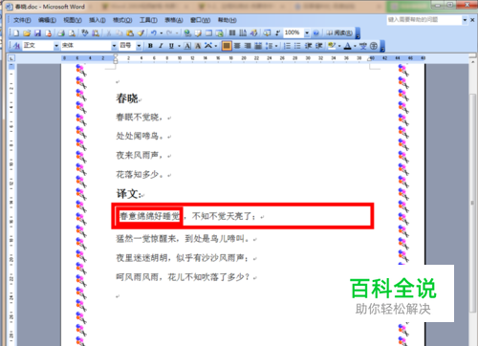Open the Styles and Formatting pane icon
Image resolution: width=478 pixels, height=346 pixels.
click(16, 46)
